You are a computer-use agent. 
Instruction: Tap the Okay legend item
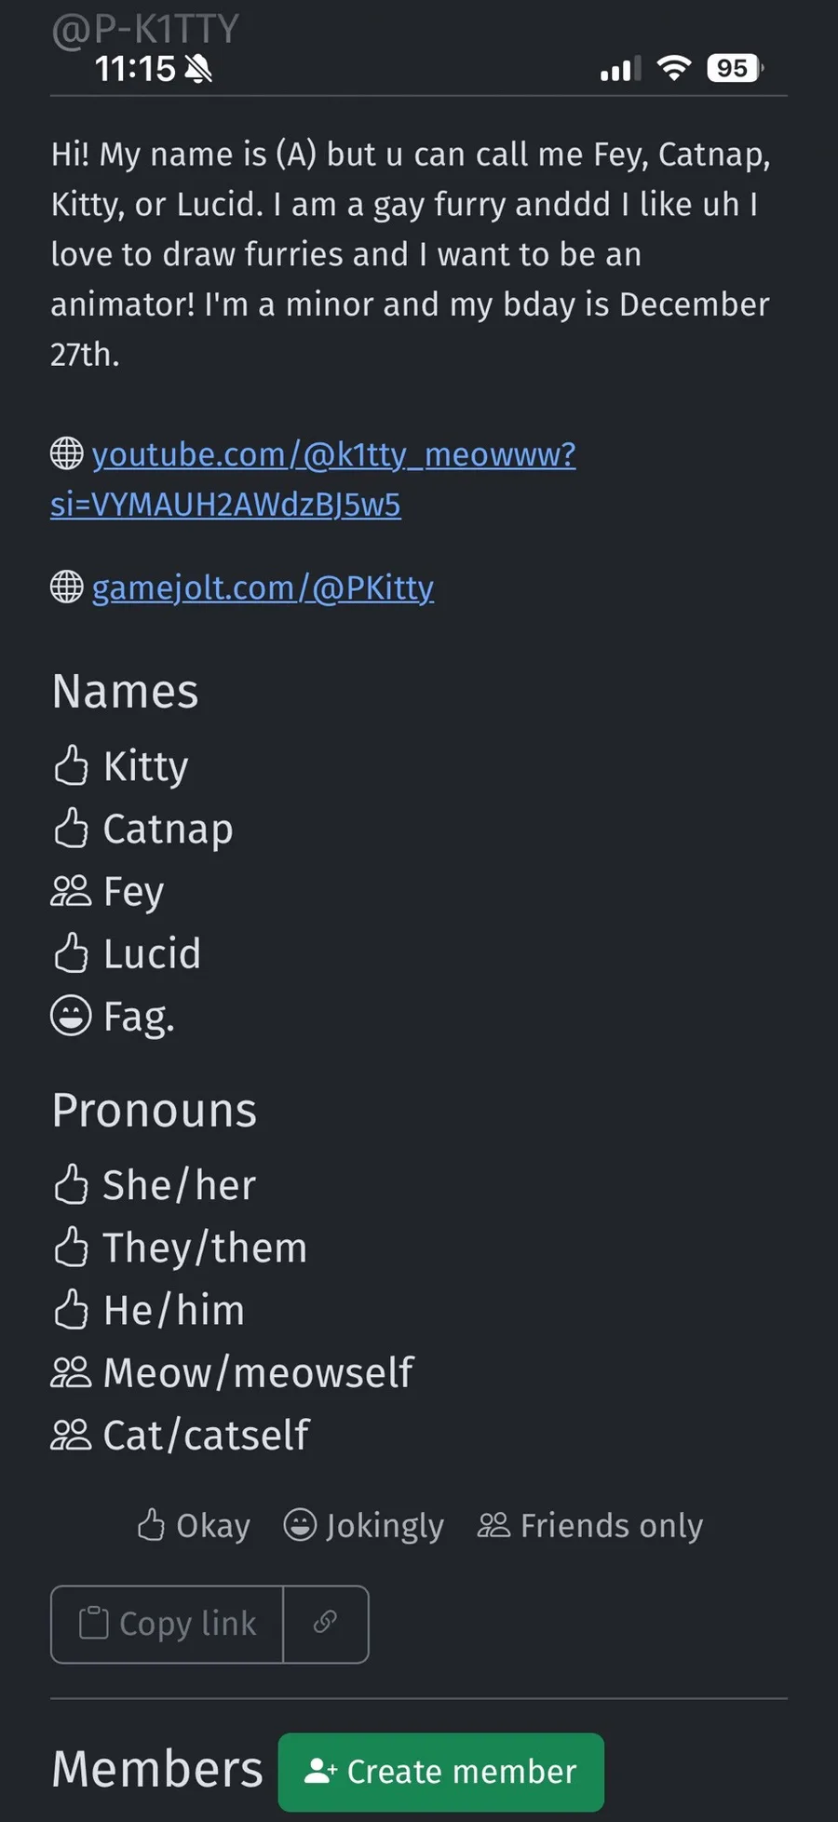[195, 1526]
